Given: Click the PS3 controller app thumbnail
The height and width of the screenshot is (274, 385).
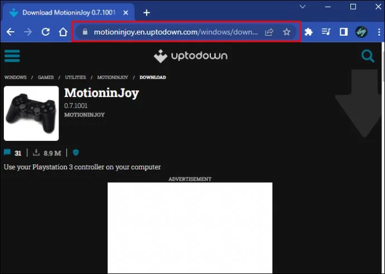Looking at the screenshot, I should 31,114.
